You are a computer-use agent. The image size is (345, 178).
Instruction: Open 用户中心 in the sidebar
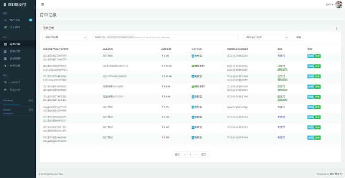[15, 20]
